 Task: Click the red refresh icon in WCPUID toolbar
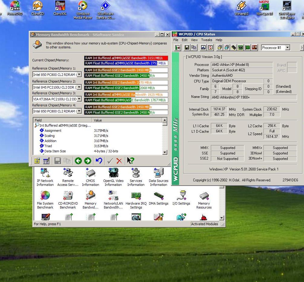pyautogui.click(x=210, y=47)
